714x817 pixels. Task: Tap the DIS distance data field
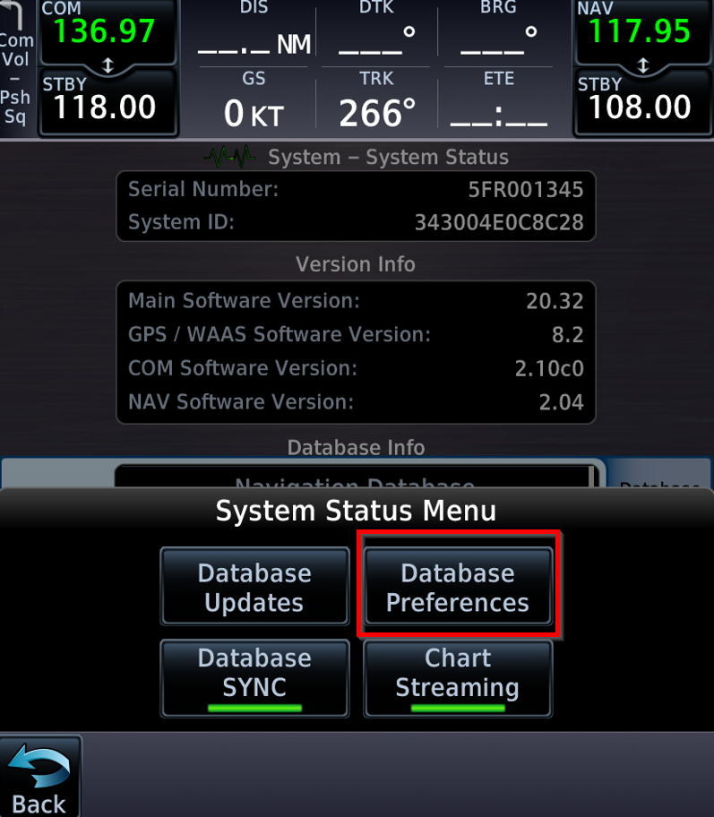tap(254, 30)
